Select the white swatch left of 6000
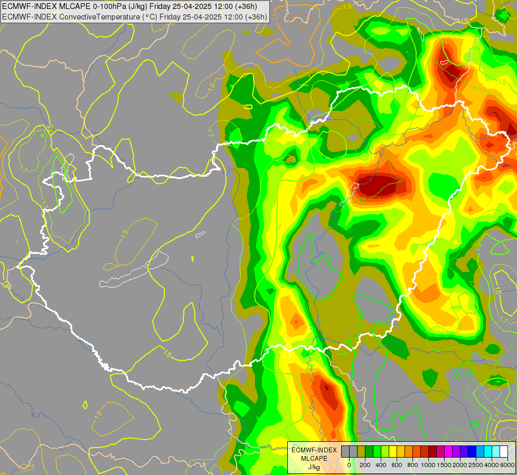 pos(503,452)
